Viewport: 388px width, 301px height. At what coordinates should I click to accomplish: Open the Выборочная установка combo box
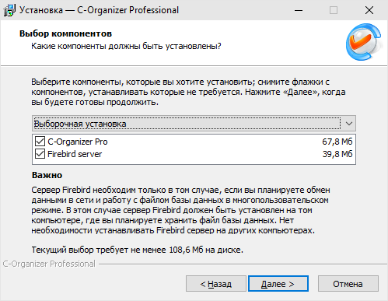pos(194,124)
